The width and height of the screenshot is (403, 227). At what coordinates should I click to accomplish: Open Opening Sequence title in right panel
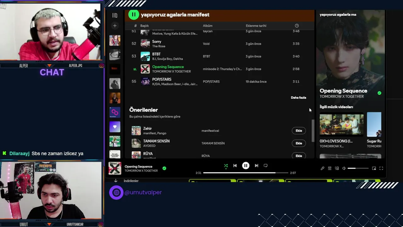(343, 91)
